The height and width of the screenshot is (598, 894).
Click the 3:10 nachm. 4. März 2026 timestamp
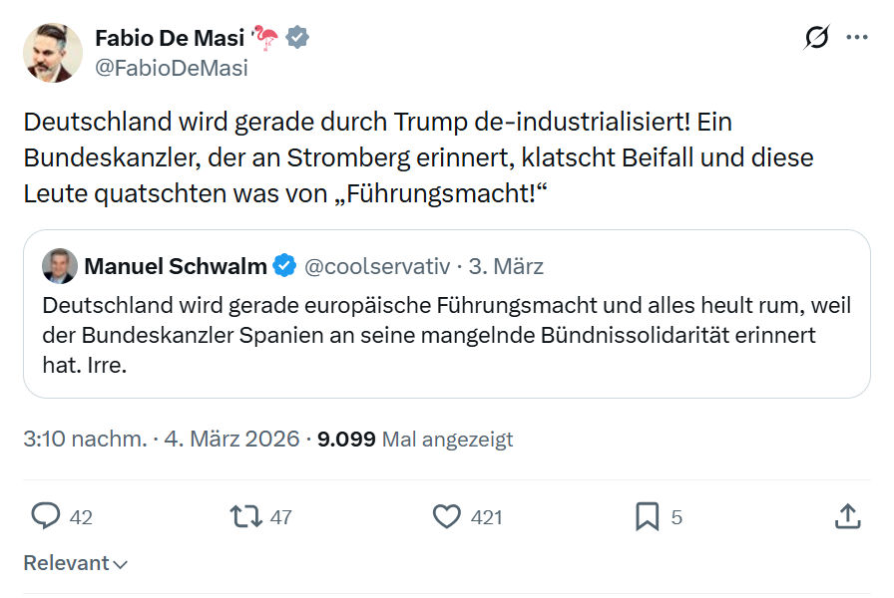pyautogui.click(x=162, y=440)
